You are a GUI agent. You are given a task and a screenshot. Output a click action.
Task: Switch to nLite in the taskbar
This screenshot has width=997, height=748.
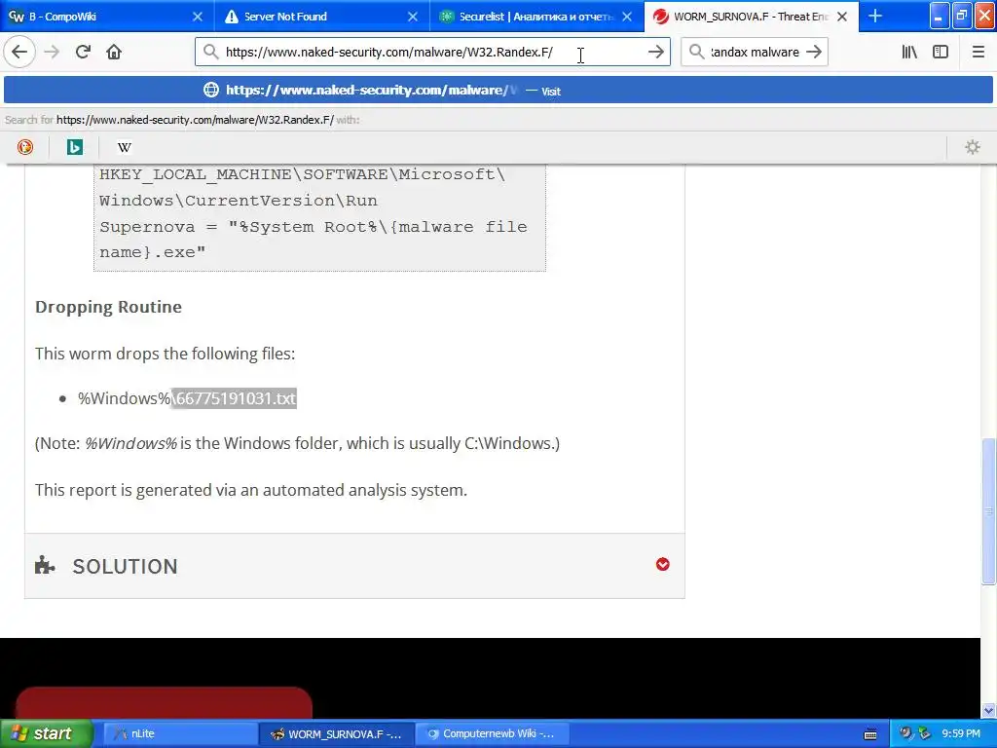180,733
